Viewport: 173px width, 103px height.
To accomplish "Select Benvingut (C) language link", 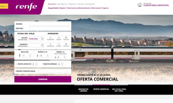I will pos(62,4).
